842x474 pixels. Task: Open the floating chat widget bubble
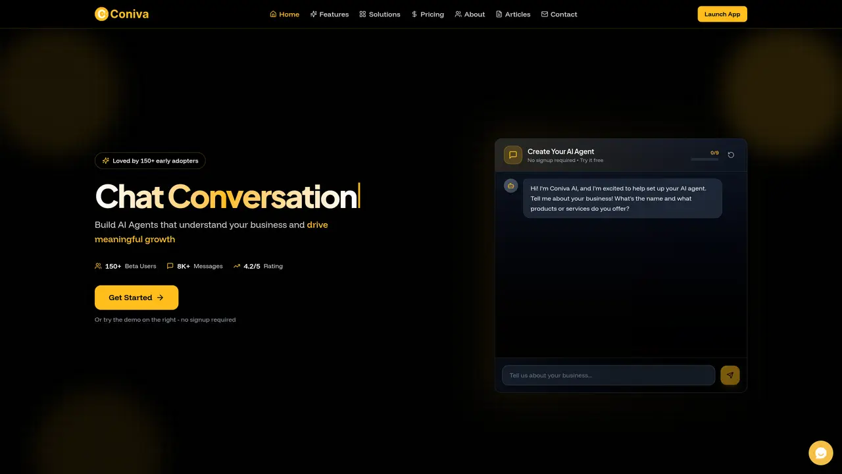pyautogui.click(x=821, y=453)
